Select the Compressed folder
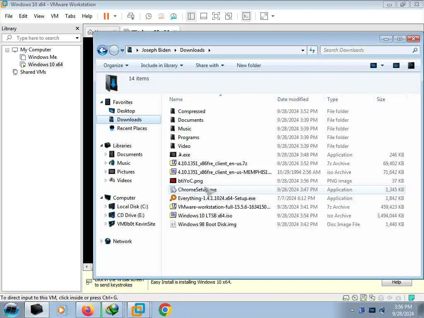The image size is (424, 318). [191, 111]
